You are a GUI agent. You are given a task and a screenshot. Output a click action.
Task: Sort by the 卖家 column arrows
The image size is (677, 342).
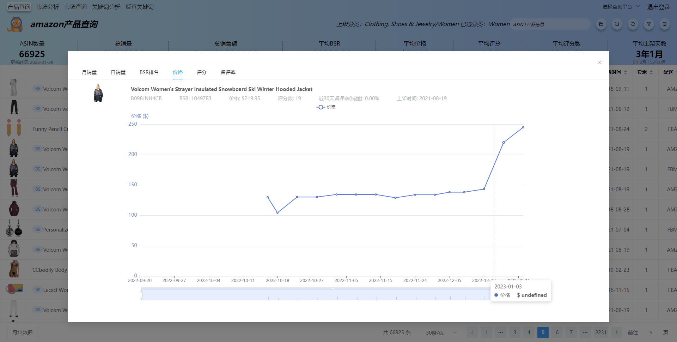[x=651, y=72]
